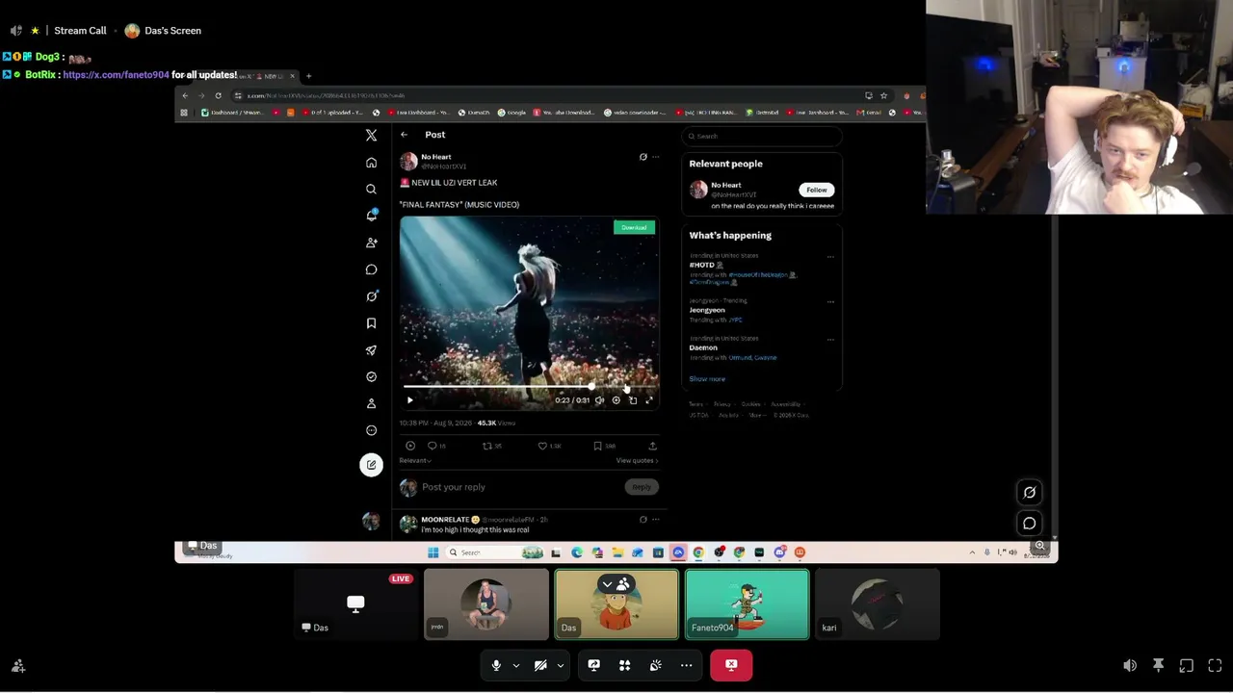Viewport: 1233px width, 693px height.
Task: Open No Heart's avatar on the post
Action: (x=408, y=161)
